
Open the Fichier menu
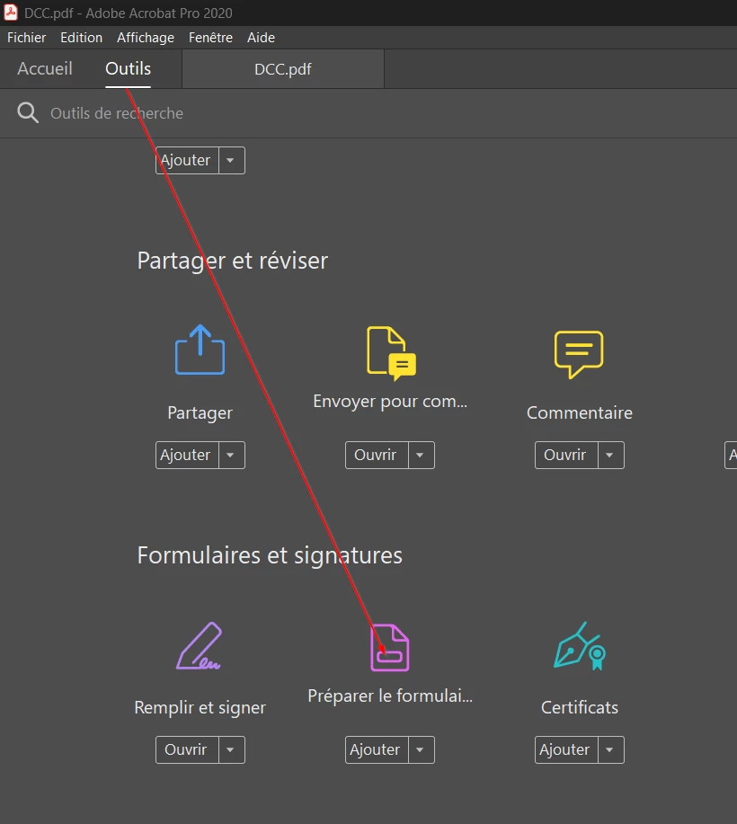(26, 38)
